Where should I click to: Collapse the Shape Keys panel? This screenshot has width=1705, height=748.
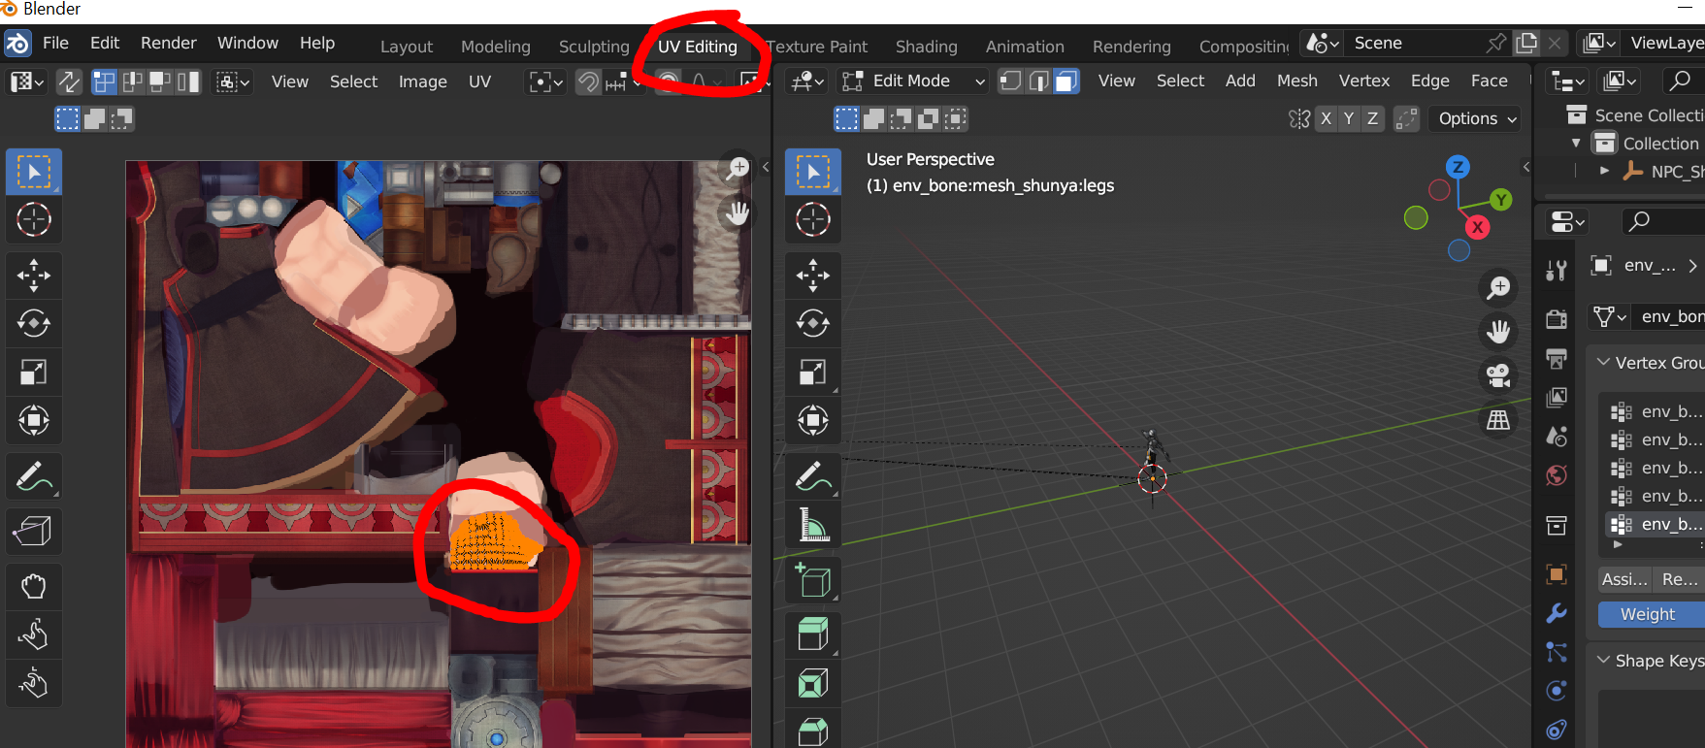[1603, 661]
